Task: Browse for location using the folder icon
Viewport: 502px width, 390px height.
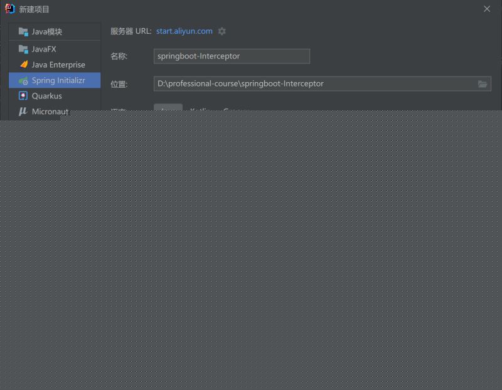Action: [483, 83]
